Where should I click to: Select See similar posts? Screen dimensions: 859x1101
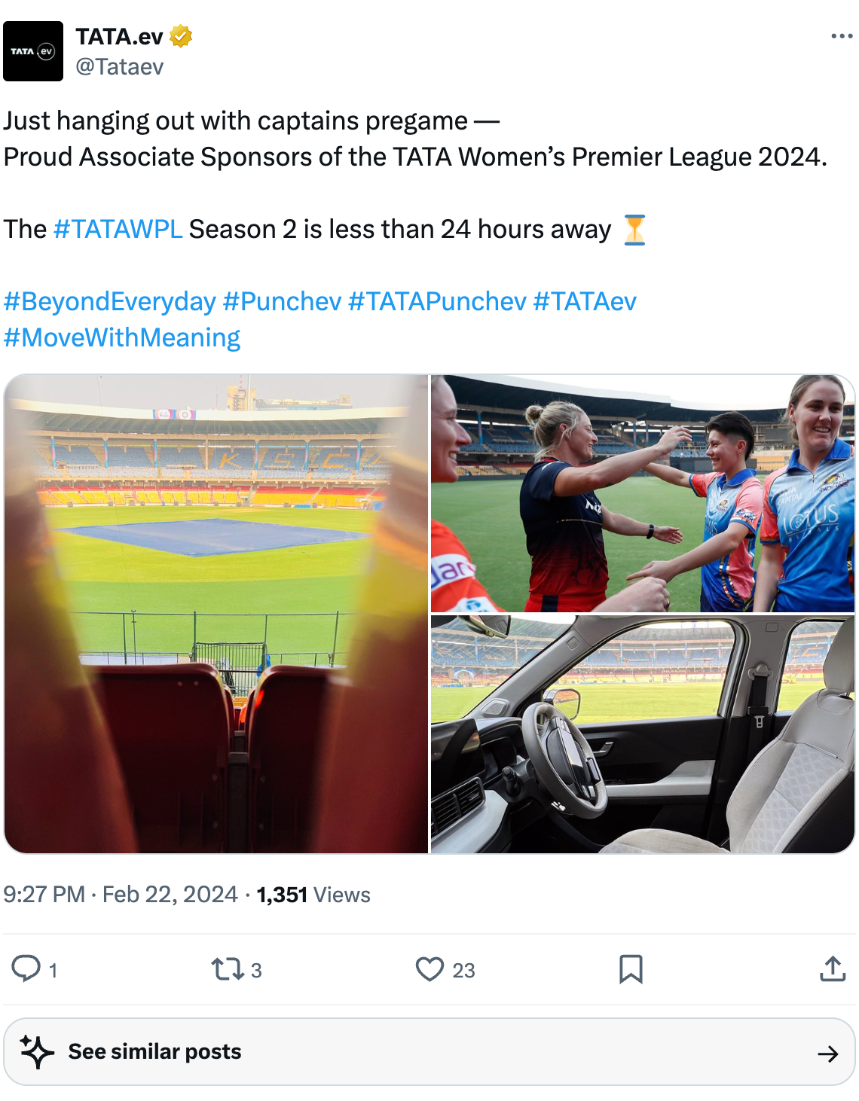point(154,1050)
